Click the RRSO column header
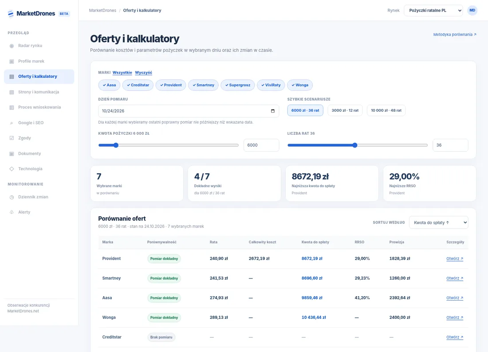 click(x=359, y=242)
